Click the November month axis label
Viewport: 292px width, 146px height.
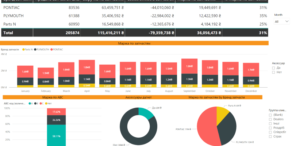(x=231, y=91)
